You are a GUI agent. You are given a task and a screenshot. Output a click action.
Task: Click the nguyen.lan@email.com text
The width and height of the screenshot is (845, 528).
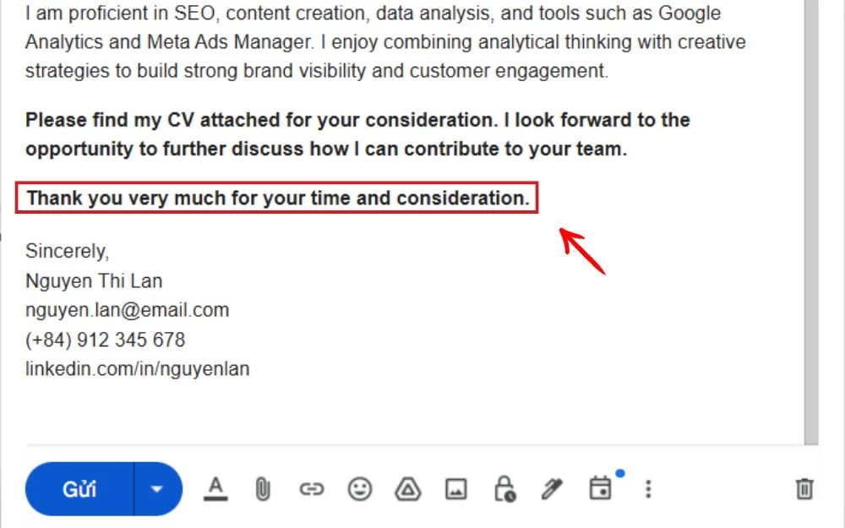point(128,310)
